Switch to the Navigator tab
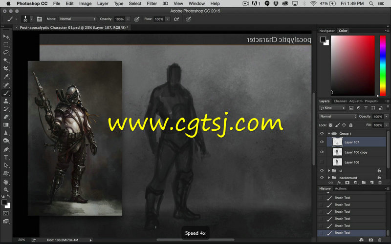 point(326,31)
